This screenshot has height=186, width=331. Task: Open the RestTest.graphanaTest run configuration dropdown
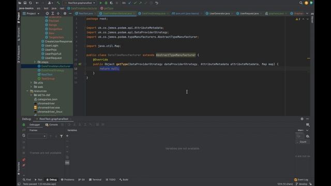click(80, 3)
